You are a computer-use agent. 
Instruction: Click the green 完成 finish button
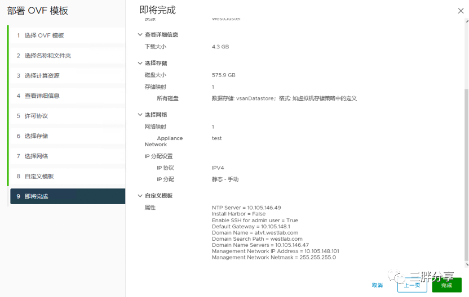[446, 285]
